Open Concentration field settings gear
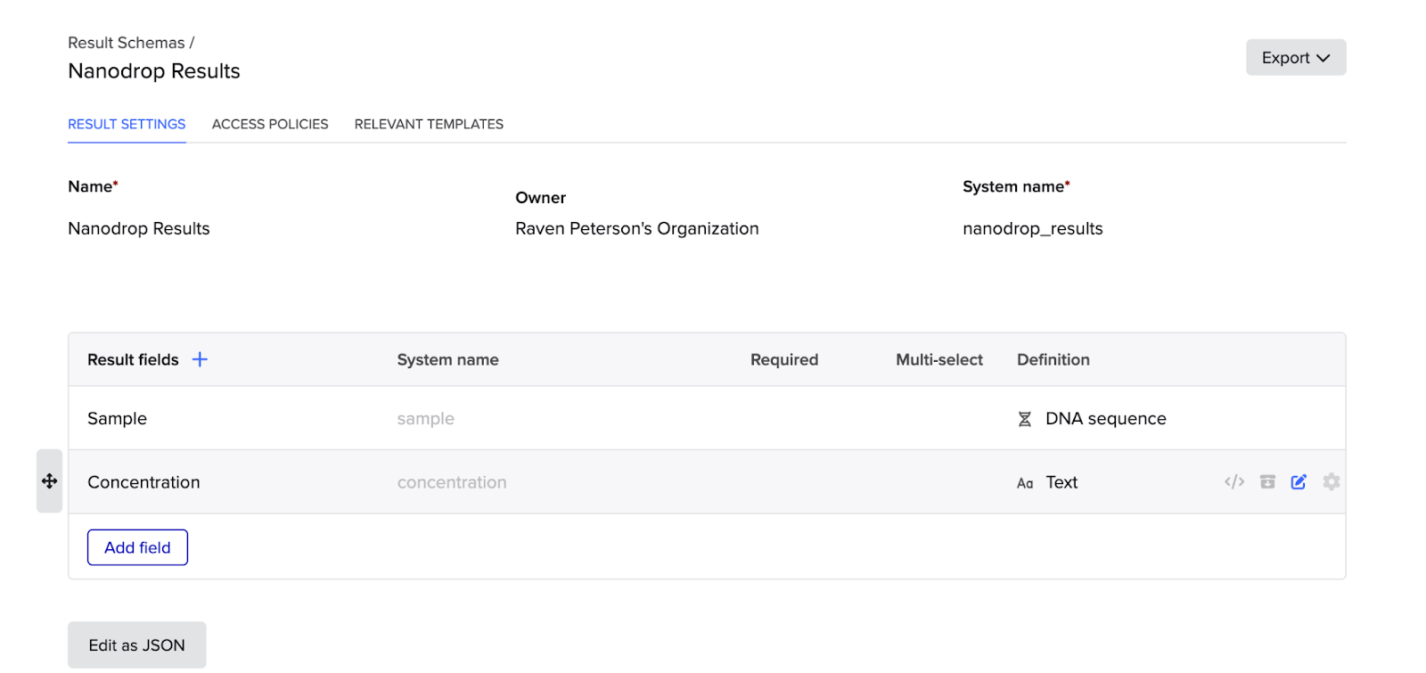1426x673 pixels. 1332,482
